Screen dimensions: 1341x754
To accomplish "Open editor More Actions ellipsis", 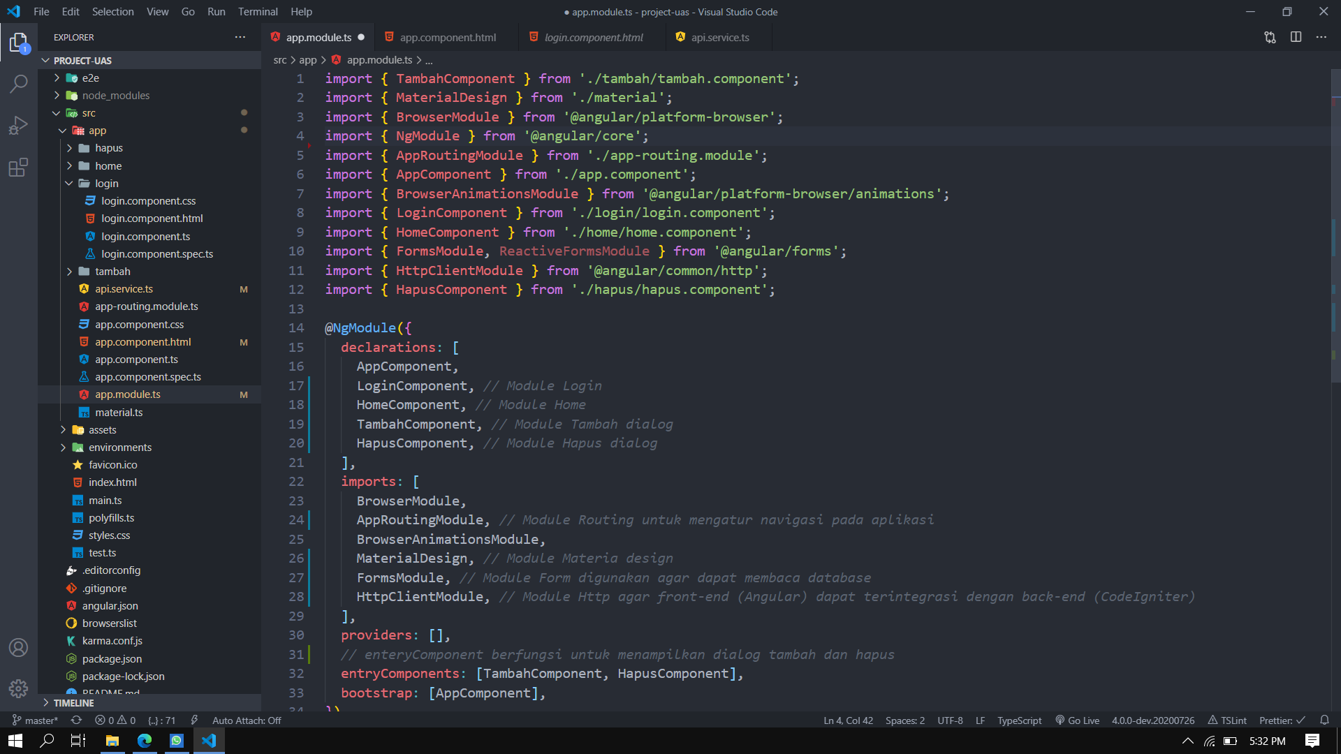I will coord(1321,38).
